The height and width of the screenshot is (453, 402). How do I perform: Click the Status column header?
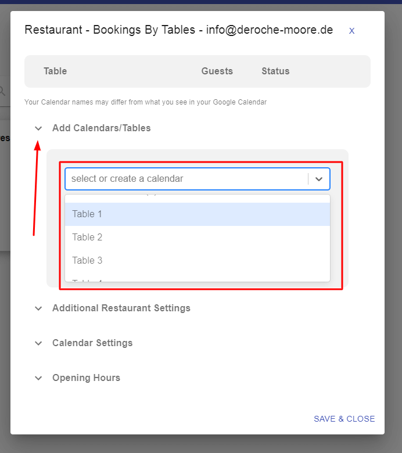coord(275,71)
